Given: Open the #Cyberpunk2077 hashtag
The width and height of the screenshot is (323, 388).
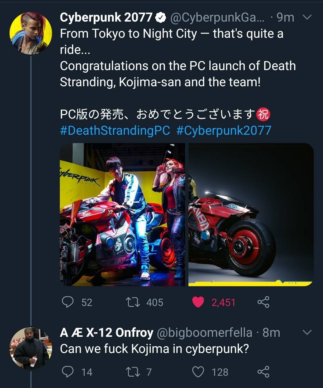Looking at the screenshot, I should (x=224, y=131).
